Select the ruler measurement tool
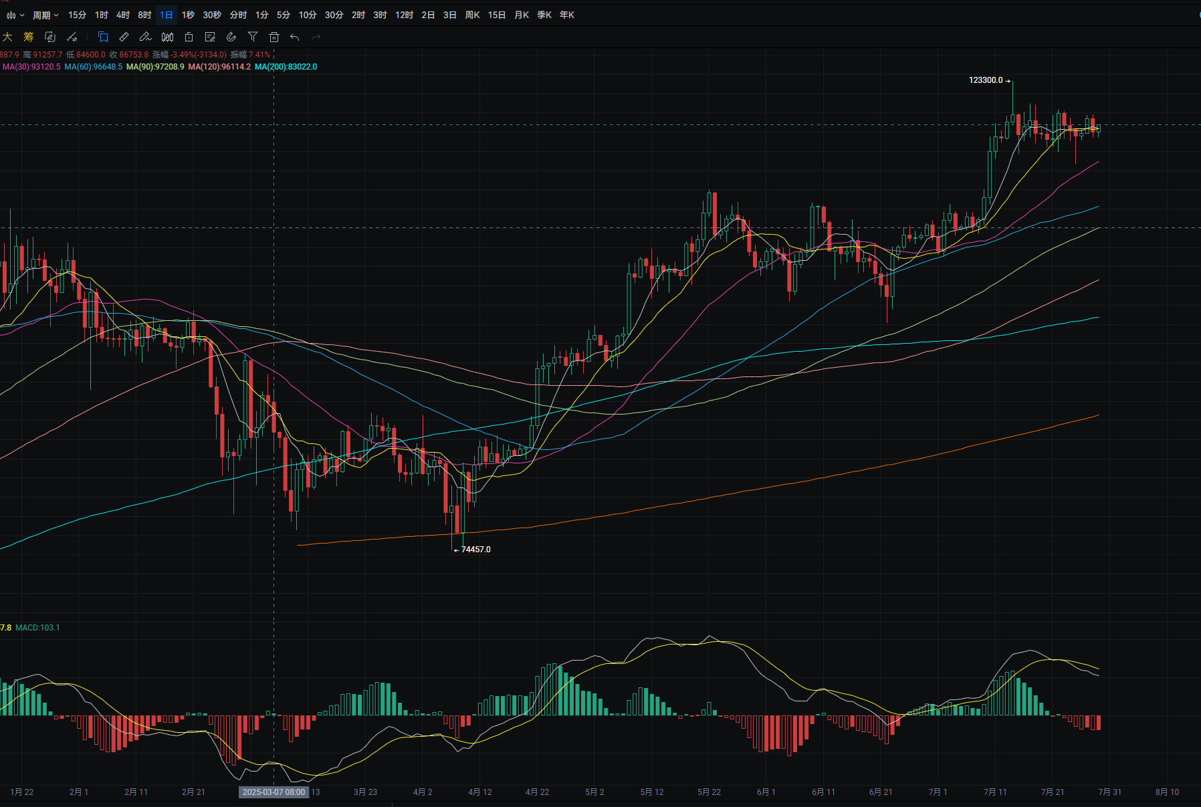The width and height of the screenshot is (1201, 807). (x=124, y=37)
